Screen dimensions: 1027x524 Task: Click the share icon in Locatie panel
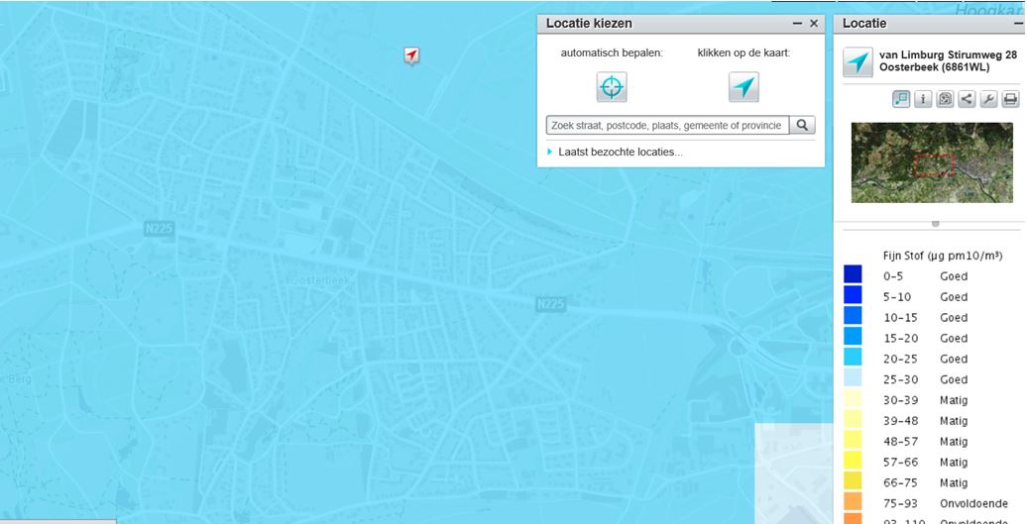click(967, 99)
